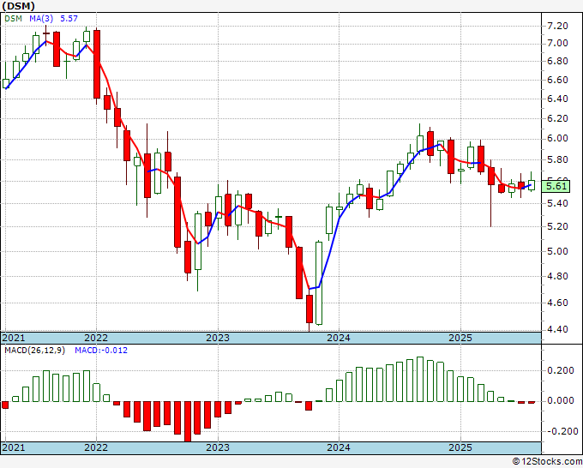
Task: Click the tallest green MACD bar in 2024
Action: coord(420,379)
